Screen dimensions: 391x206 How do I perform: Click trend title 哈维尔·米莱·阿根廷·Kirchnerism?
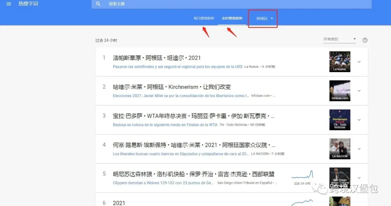[x=172, y=87]
